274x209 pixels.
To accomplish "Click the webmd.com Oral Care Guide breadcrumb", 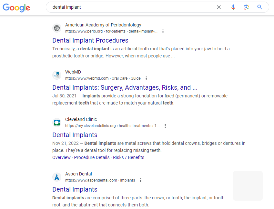I will click(x=103, y=78).
